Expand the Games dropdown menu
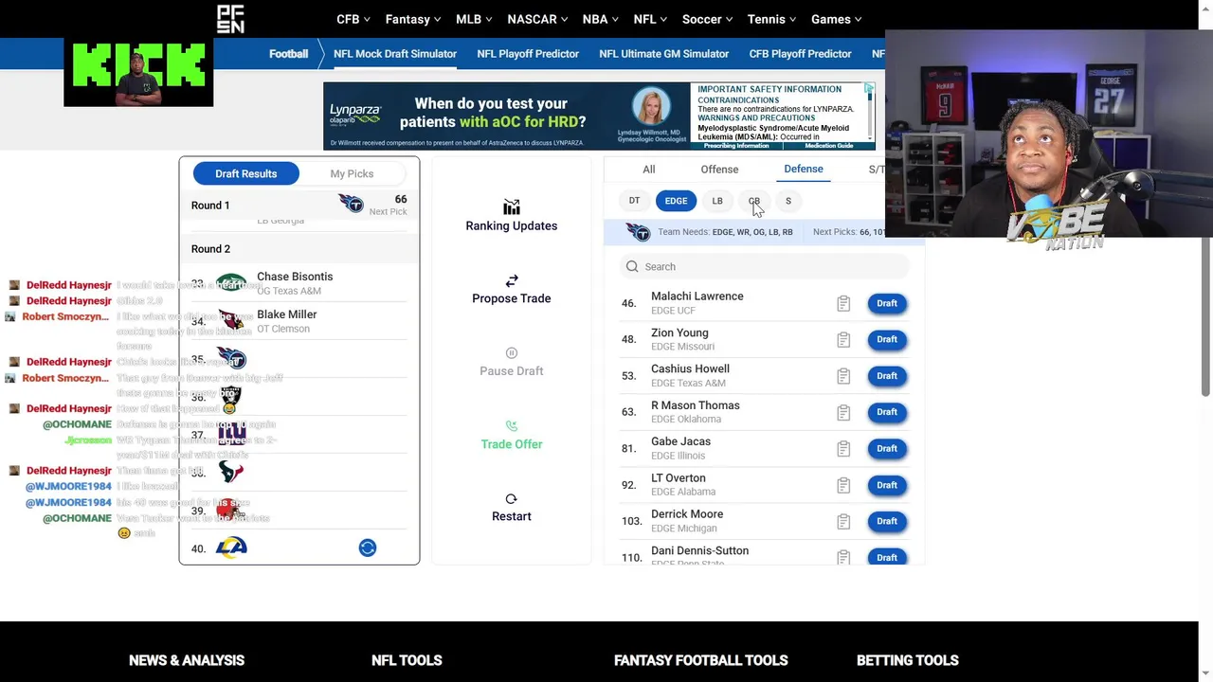This screenshot has width=1213, height=682. click(836, 19)
